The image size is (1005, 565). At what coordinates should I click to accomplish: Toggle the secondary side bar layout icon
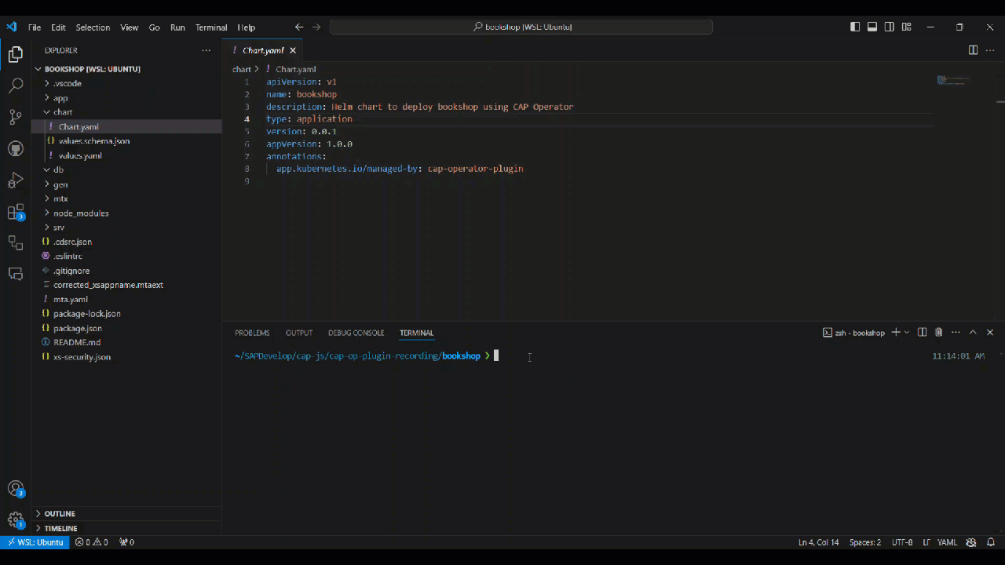(x=890, y=27)
